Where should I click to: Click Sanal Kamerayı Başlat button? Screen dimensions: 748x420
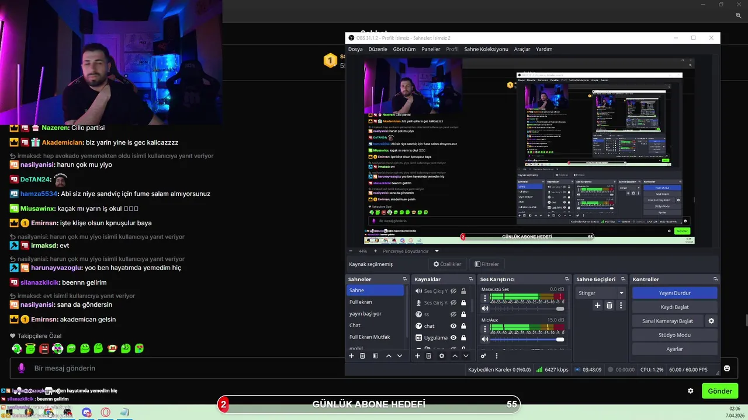667,321
